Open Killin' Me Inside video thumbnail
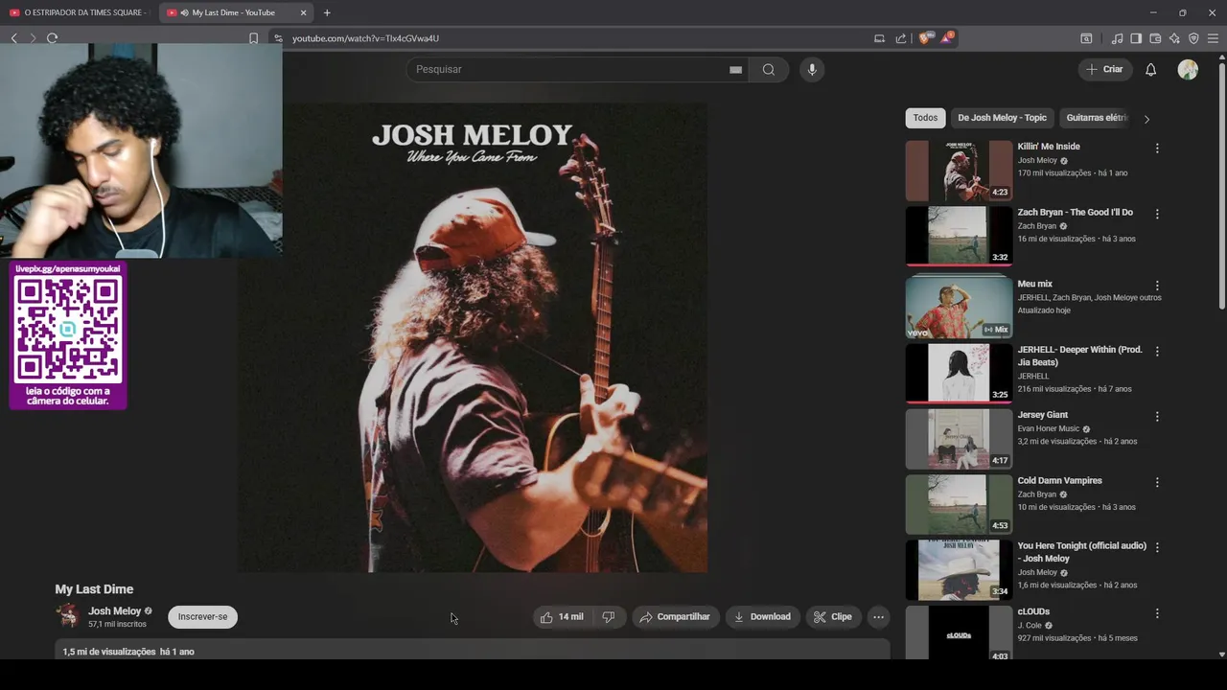 click(x=959, y=171)
